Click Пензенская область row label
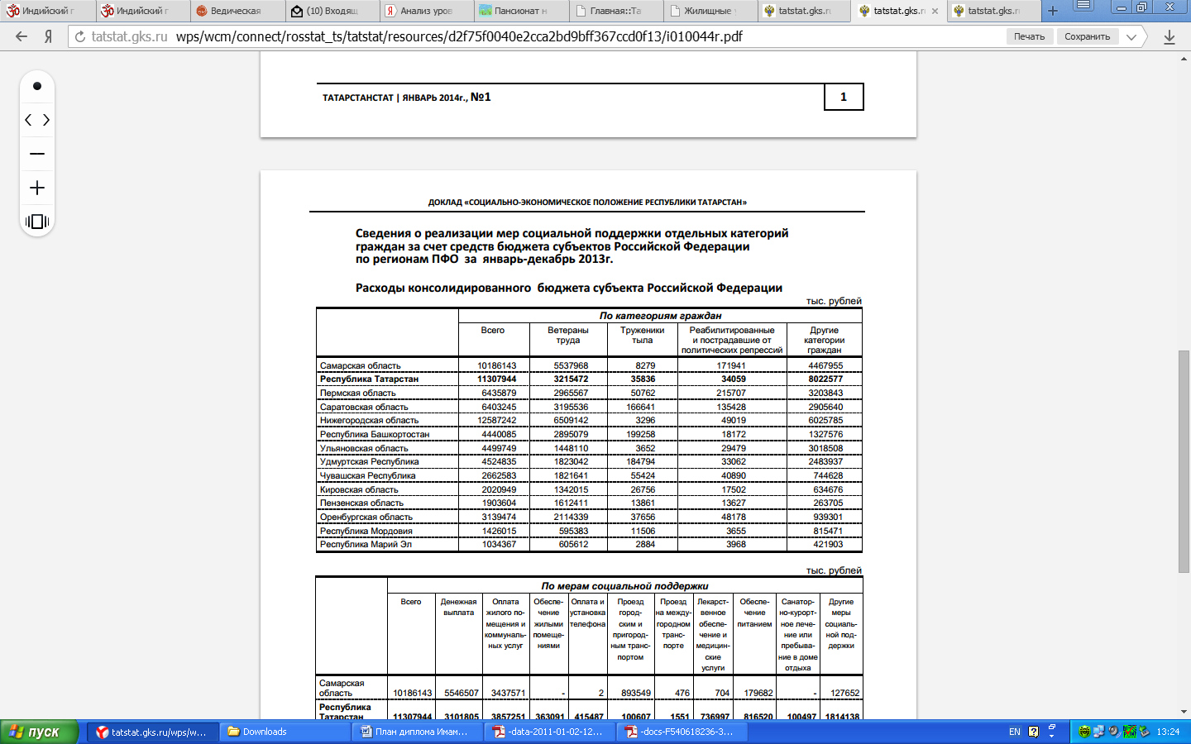The image size is (1191, 744). 362,503
